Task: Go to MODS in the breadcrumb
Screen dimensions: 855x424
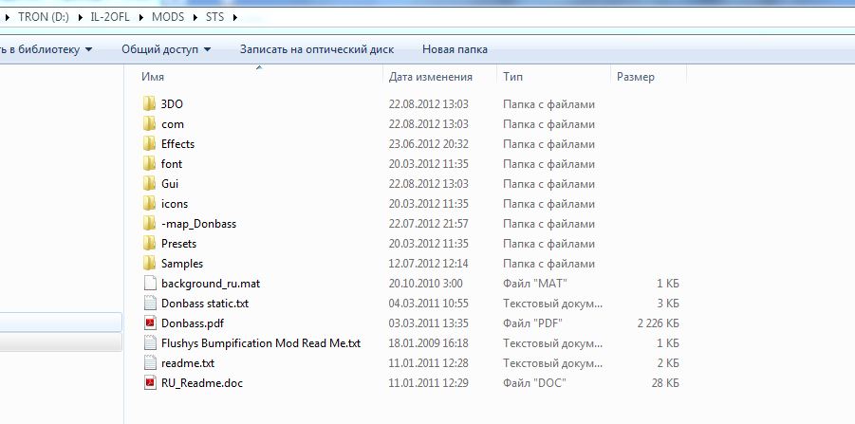Action: [x=168, y=17]
